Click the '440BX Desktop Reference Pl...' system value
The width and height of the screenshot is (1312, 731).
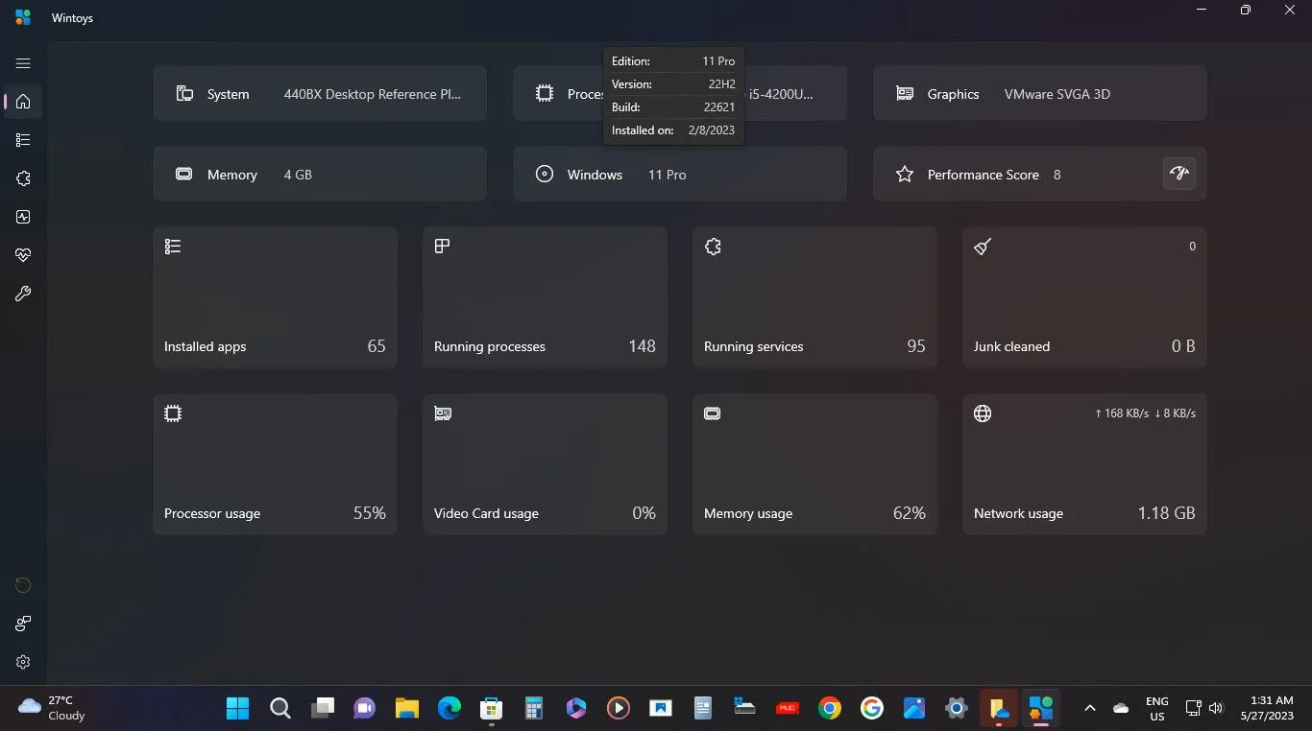[x=373, y=94]
